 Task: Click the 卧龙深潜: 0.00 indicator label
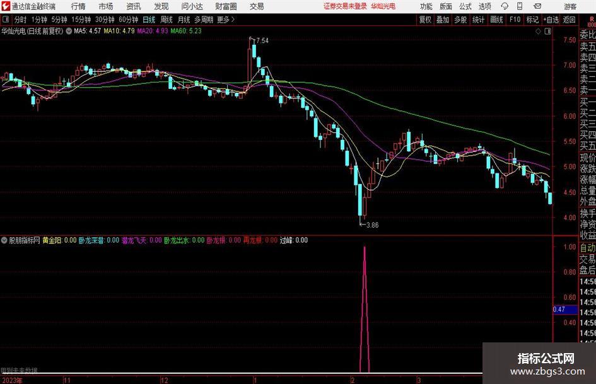click(99, 240)
